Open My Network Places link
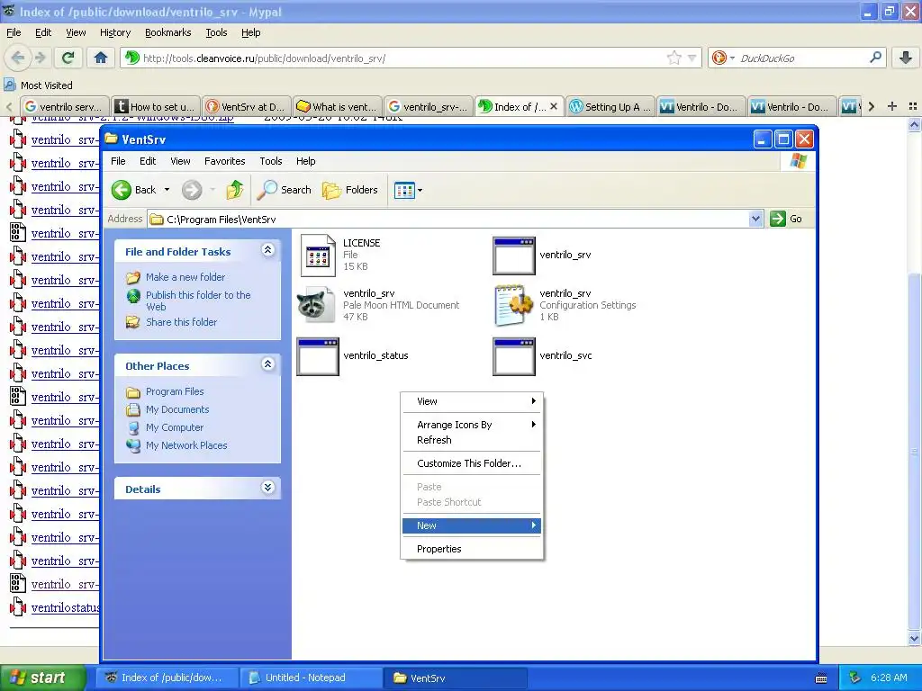 click(186, 445)
